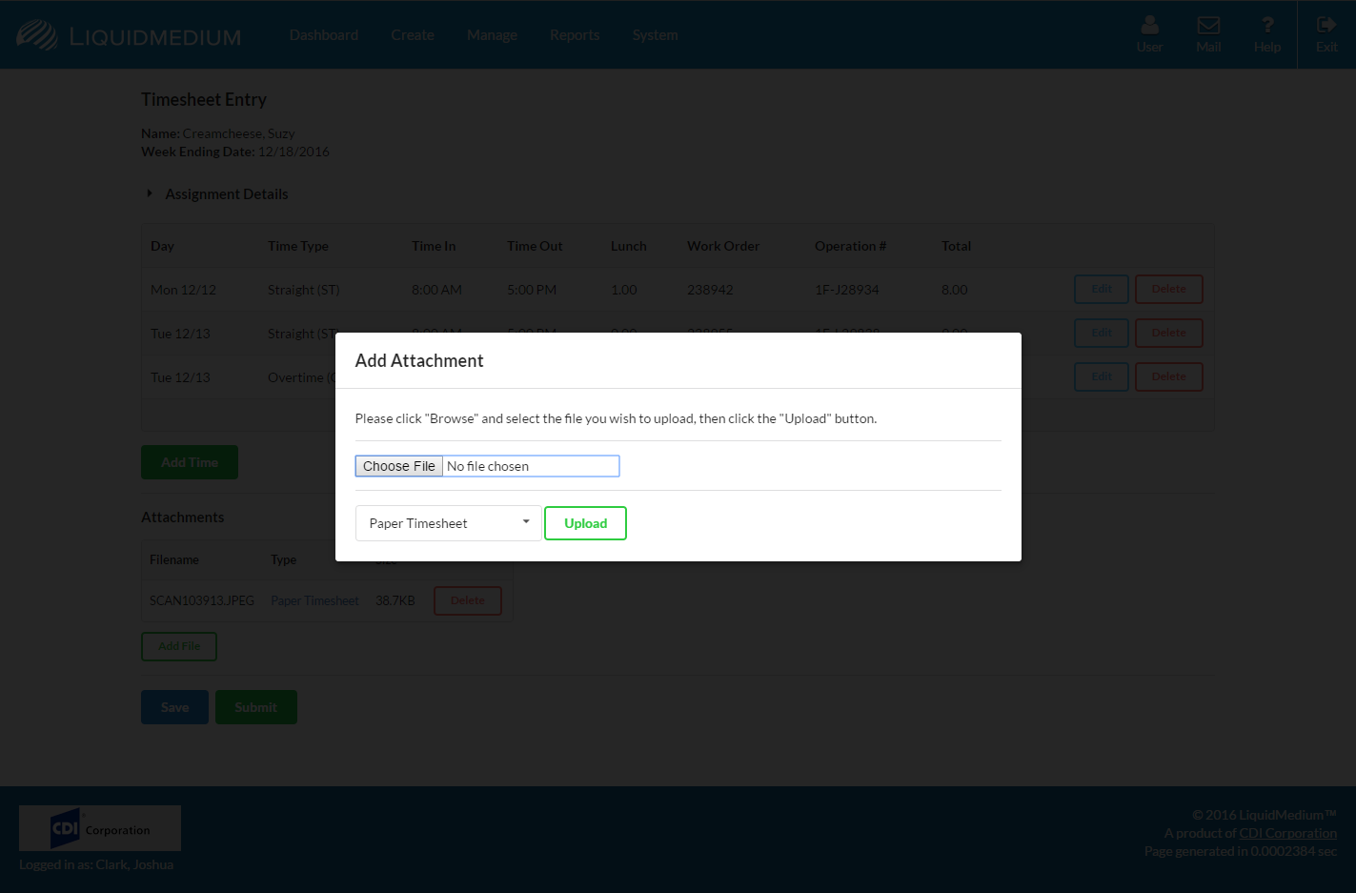Viewport: 1356px width, 893px height.
Task: Click the Help question mark icon
Action: [1266, 26]
